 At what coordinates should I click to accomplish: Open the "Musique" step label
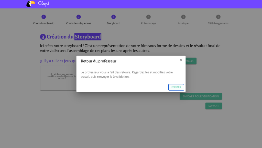(183, 23)
